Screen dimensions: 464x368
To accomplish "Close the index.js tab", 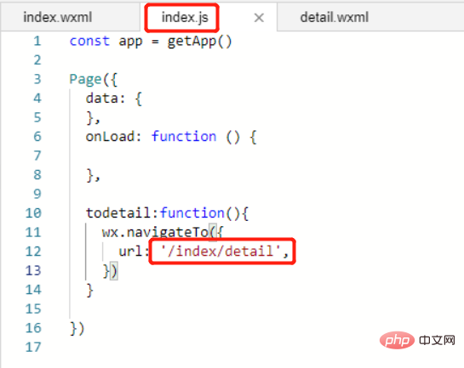I will pyautogui.click(x=259, y=18).
